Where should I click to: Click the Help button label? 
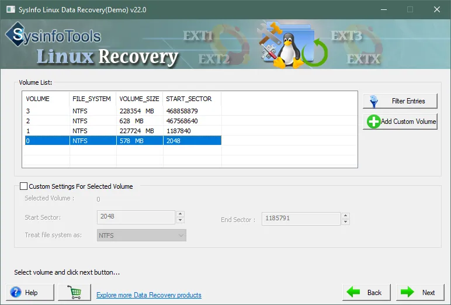(x=32, y=293)
